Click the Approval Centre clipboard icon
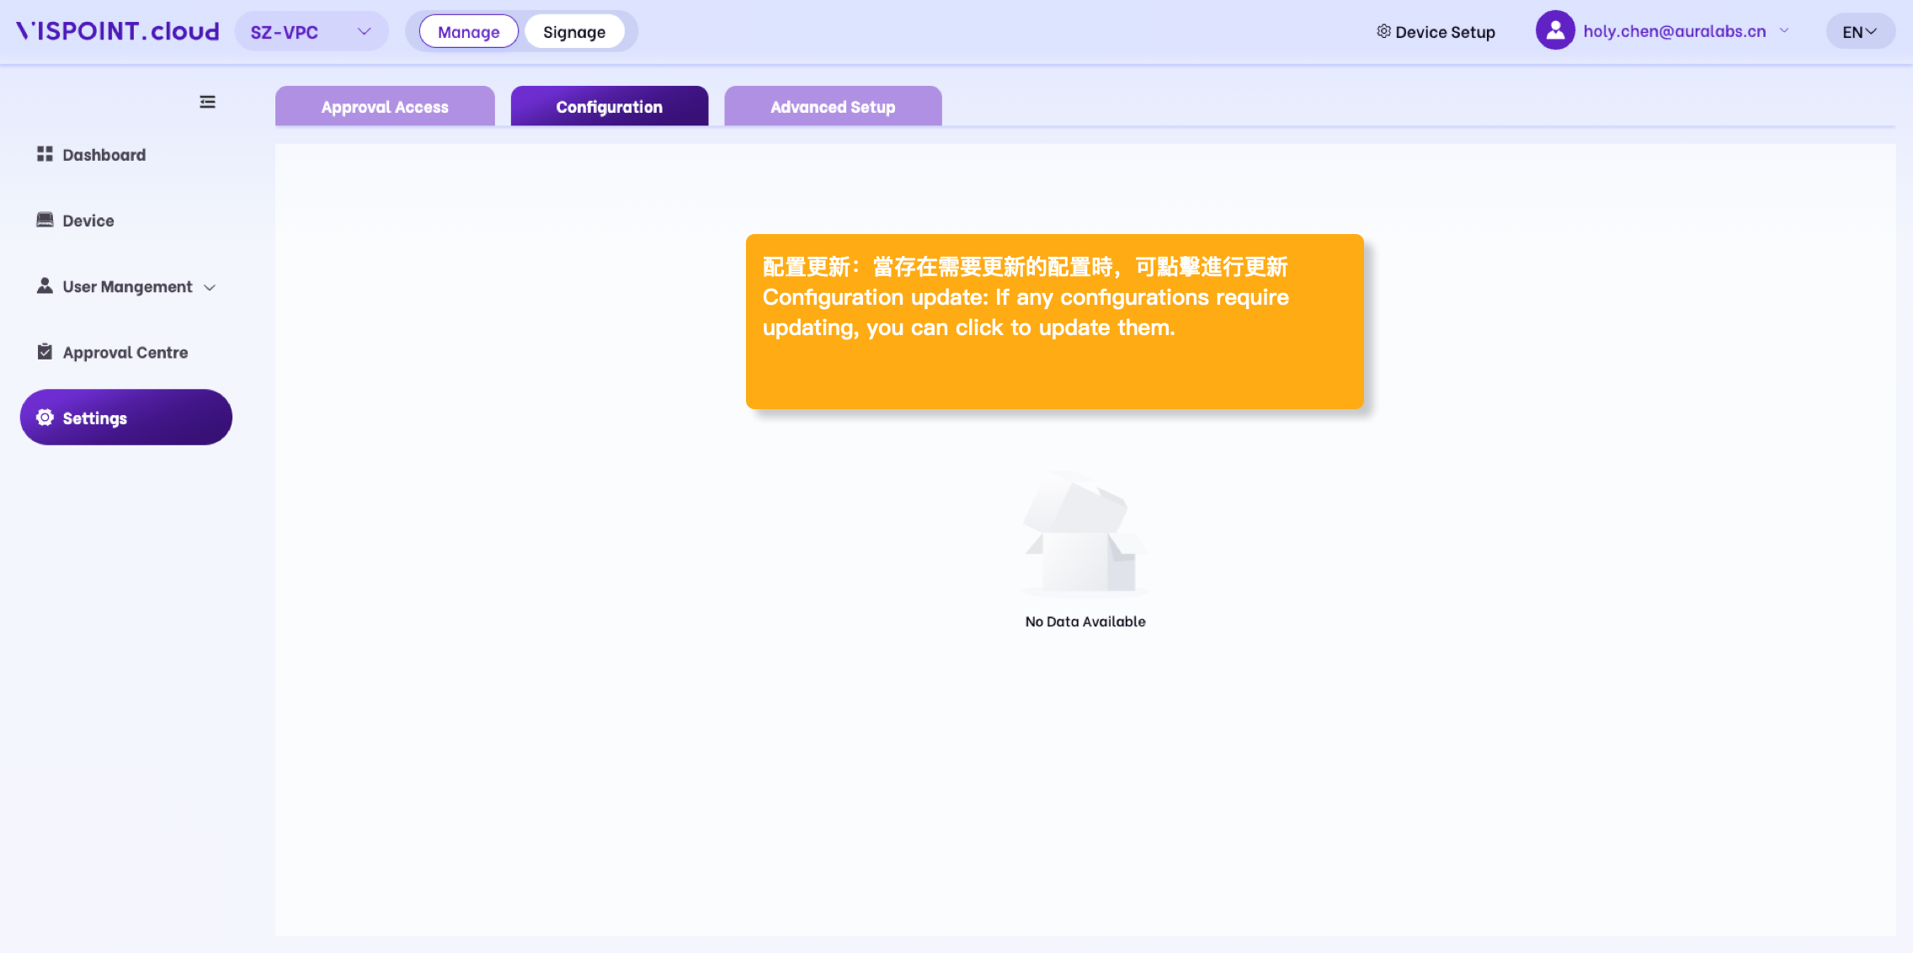1913x953 pixels. 45,352
